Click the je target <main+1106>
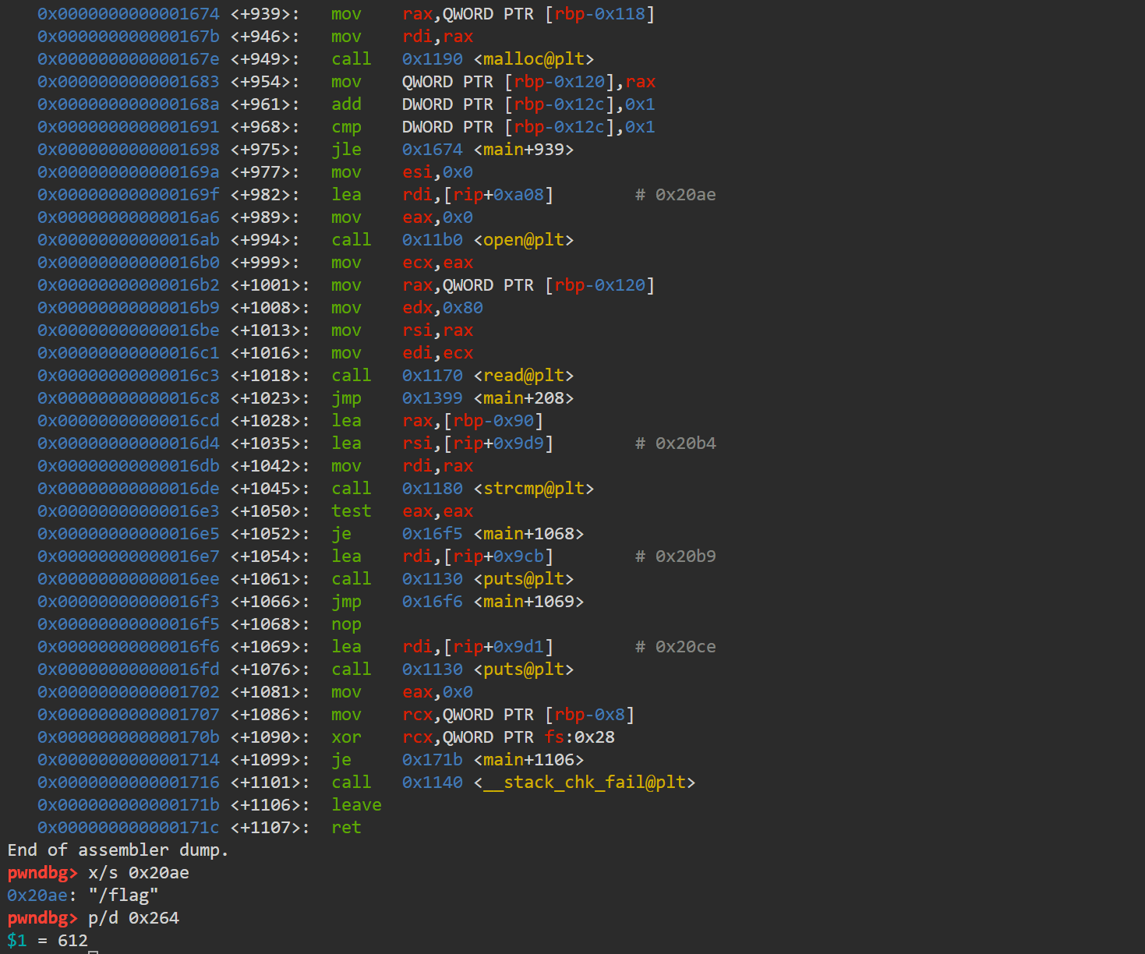This screenshot has width=1145, height=954. point(528,760)
